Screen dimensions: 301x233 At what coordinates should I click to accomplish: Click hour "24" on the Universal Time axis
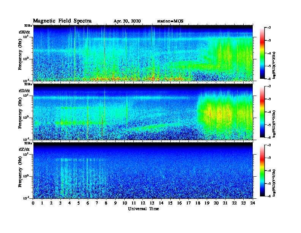253,203
